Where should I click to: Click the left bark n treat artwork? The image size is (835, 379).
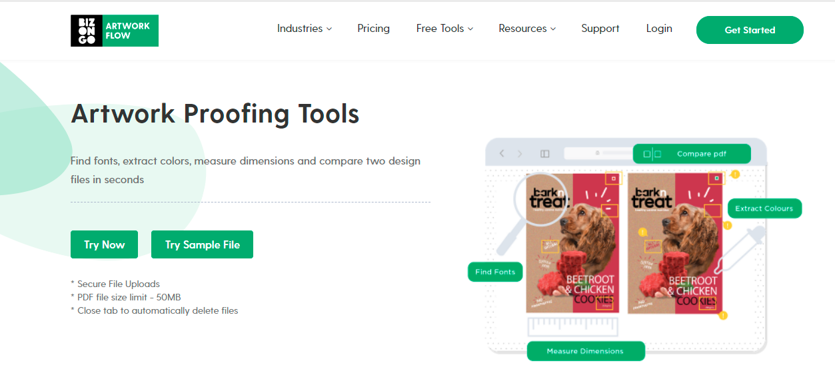(x=572, y=243)
